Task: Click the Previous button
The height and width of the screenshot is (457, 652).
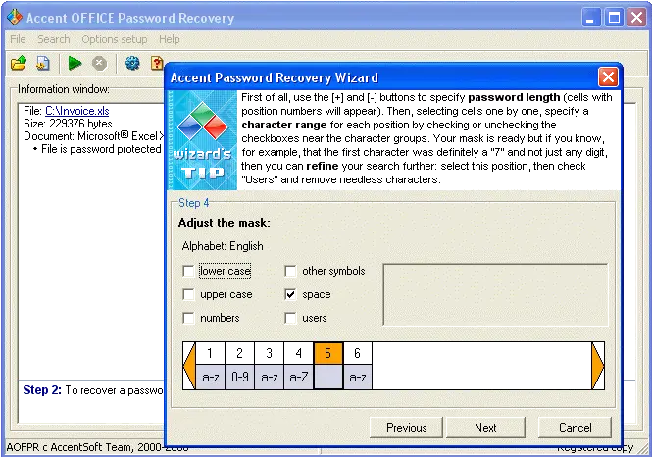Action: 406,428
